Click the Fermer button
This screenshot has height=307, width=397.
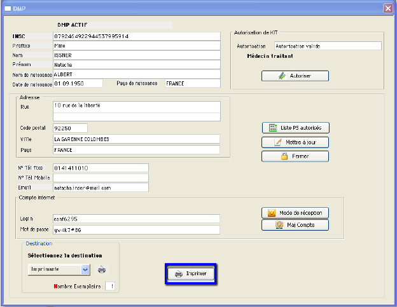(x=295, y=156)
